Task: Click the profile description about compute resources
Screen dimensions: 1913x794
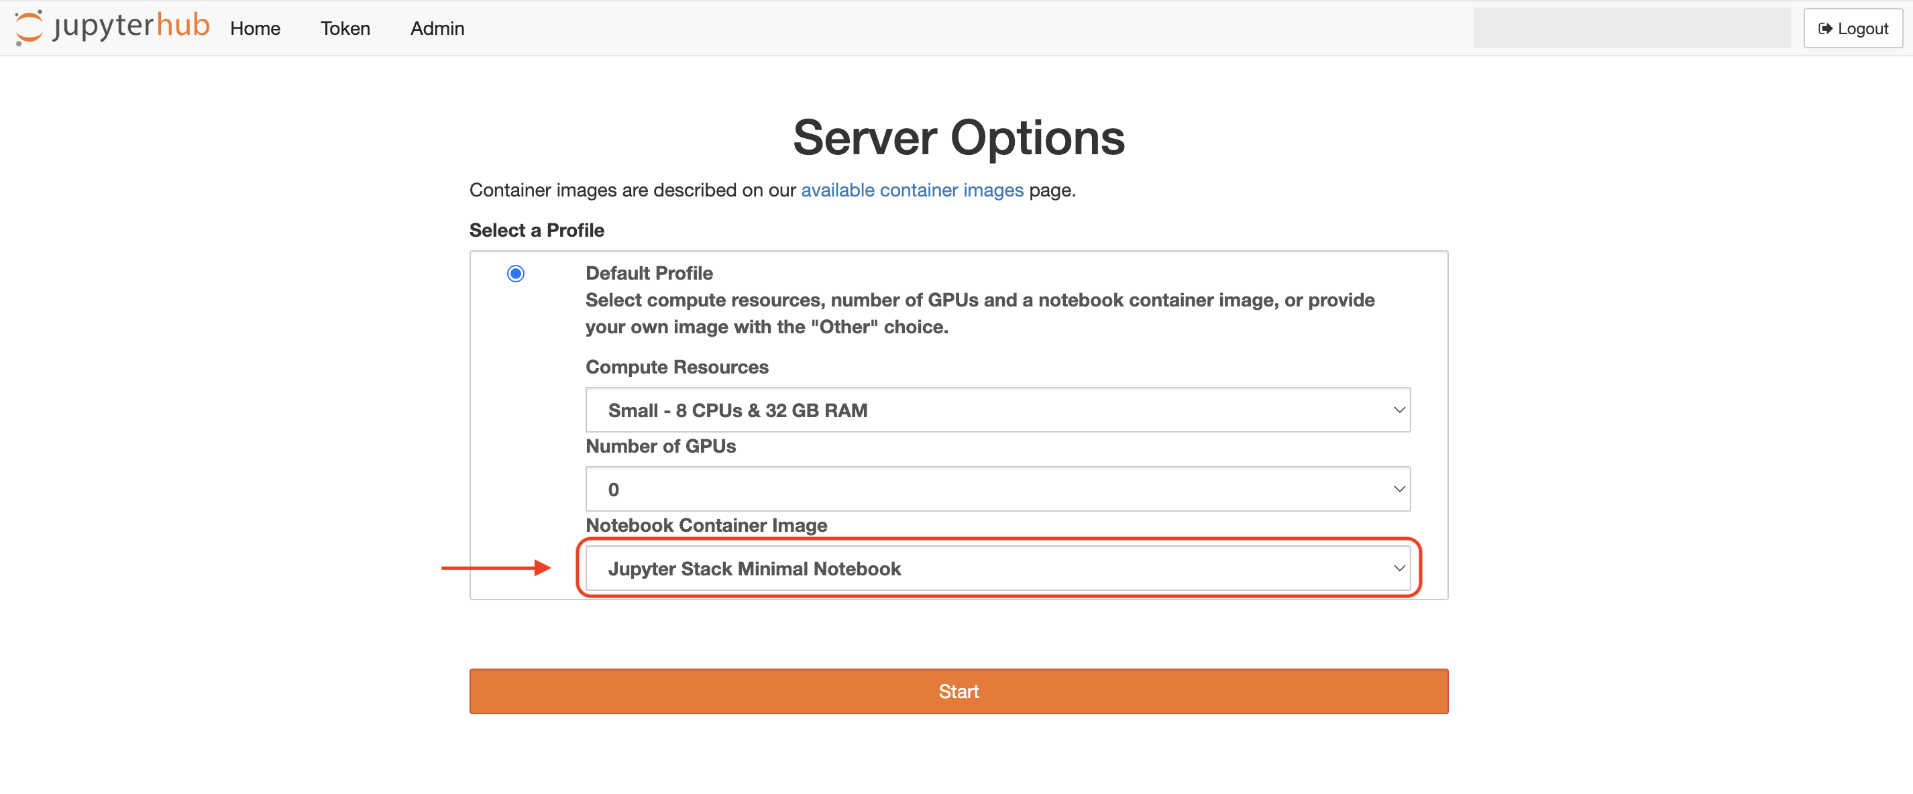Action: point(979,313)
